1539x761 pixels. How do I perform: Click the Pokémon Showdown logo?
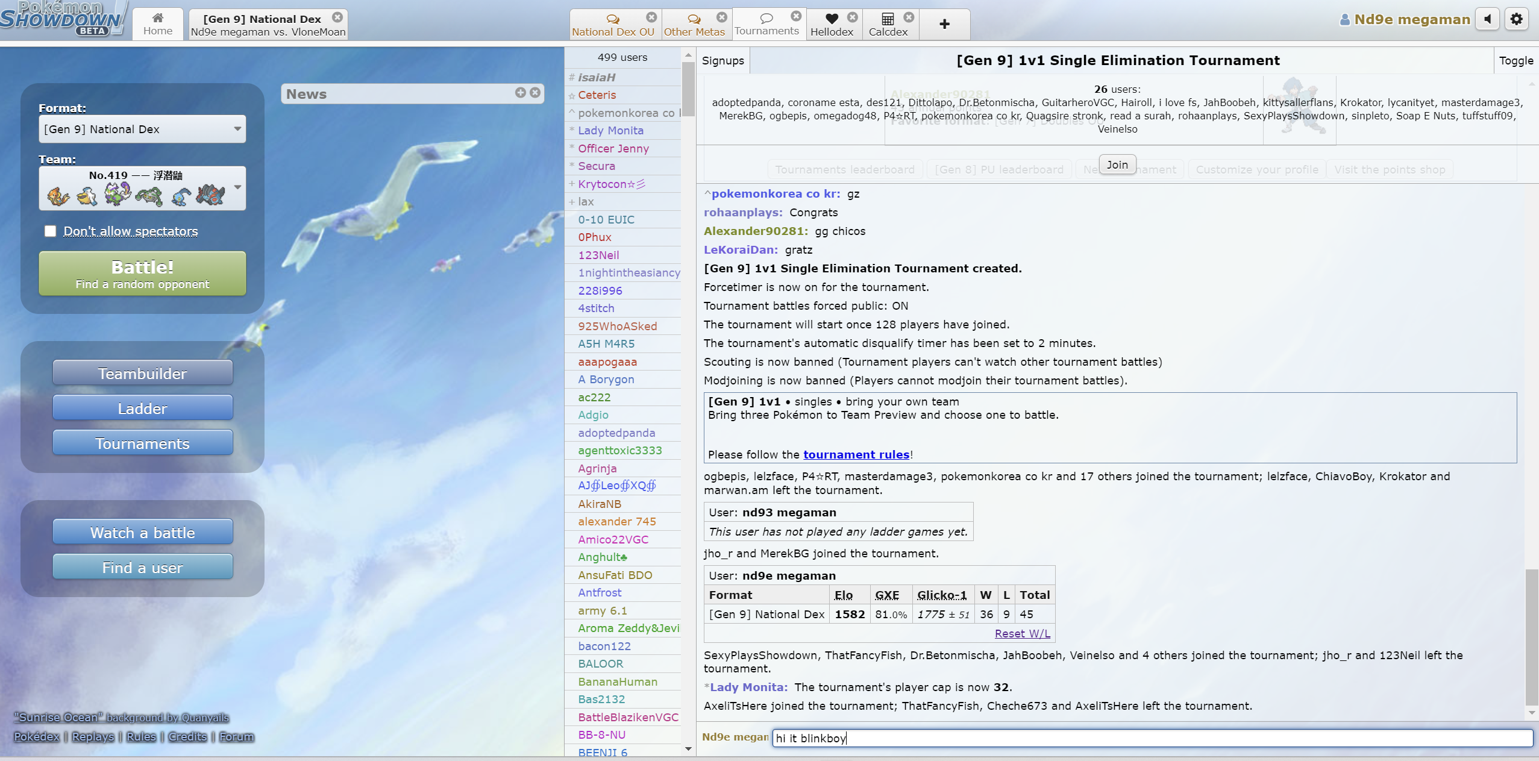click(x=63, y=19)
